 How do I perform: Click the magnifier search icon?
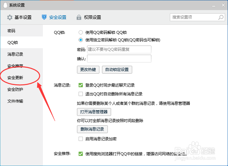pyautogui.click(x=221, y=17)
